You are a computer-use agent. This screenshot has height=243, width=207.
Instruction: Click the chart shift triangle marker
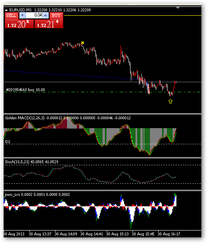[178, 8]
